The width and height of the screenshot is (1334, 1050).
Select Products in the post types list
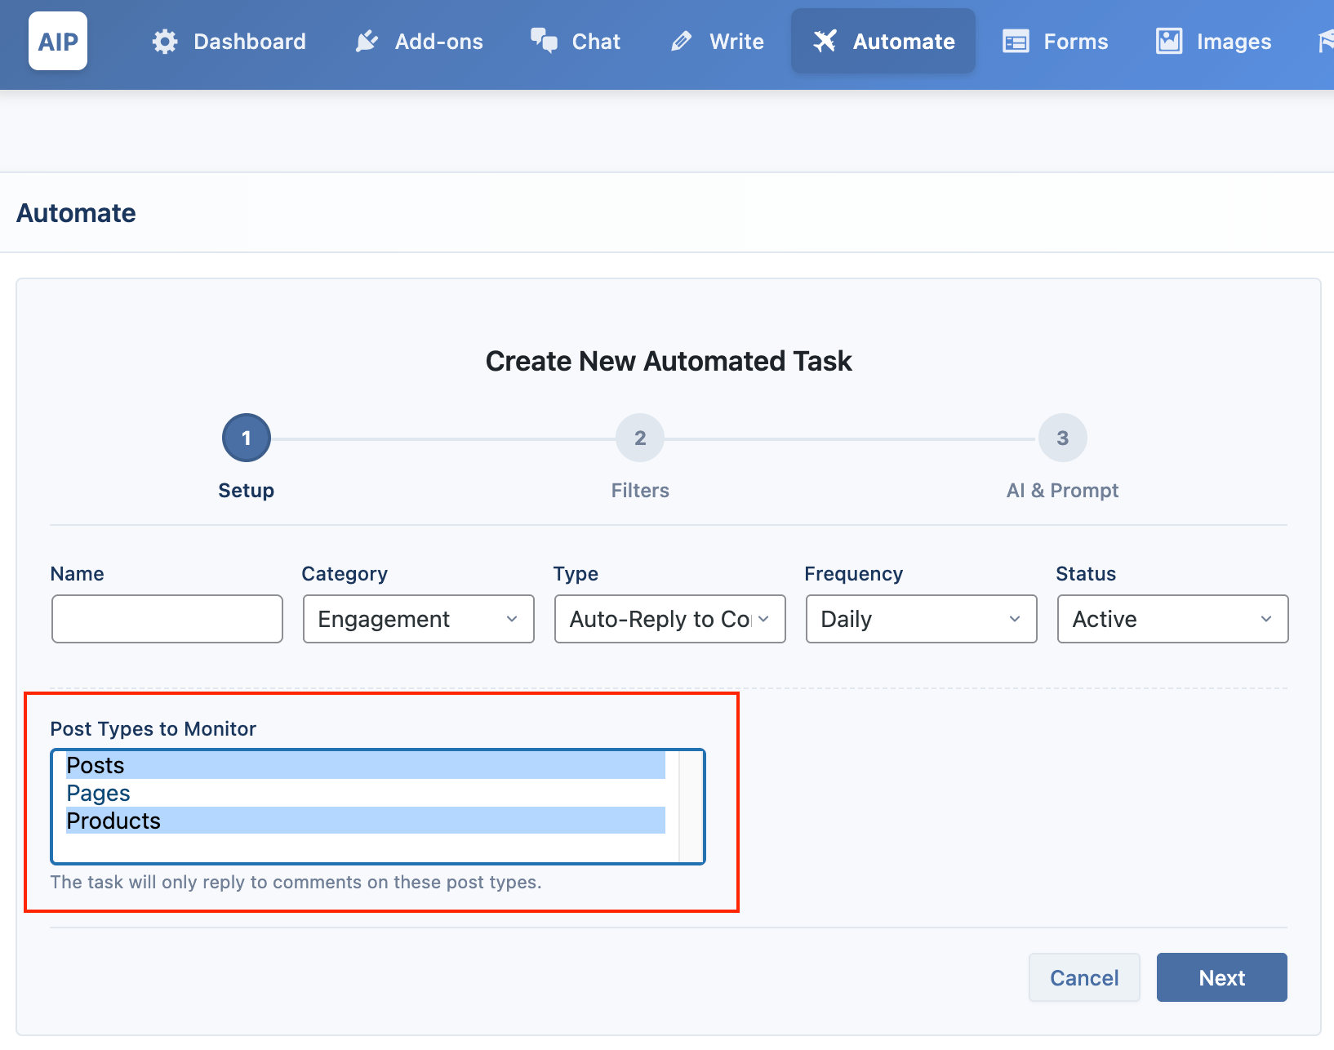(x=366, y=821)
